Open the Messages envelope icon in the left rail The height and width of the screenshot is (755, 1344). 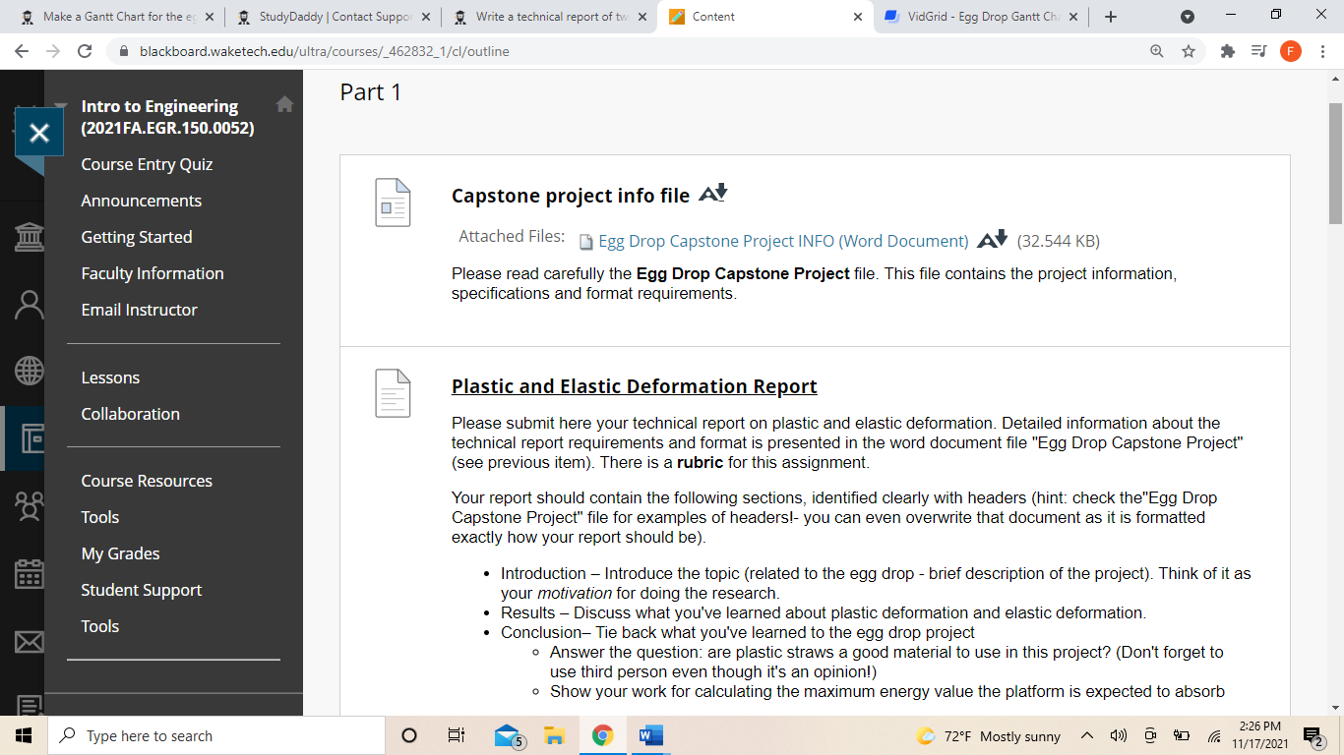coord(30,642)
